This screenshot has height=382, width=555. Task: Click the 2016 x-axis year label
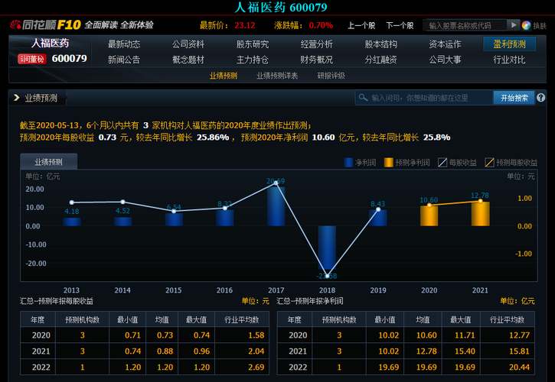pos(225,290)
